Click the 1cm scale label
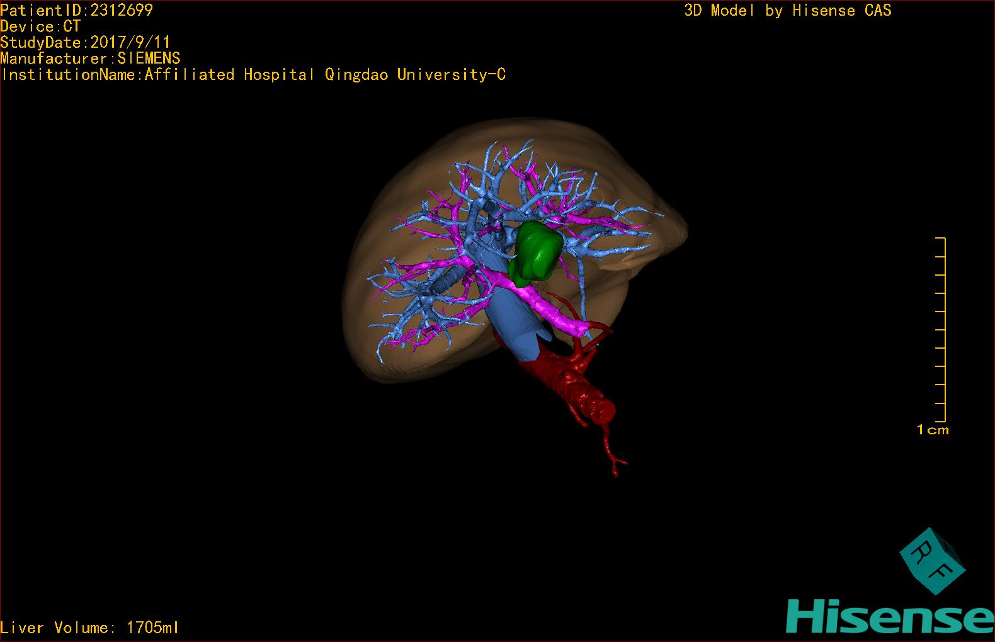The image size is (995, 642). point(933,430)
